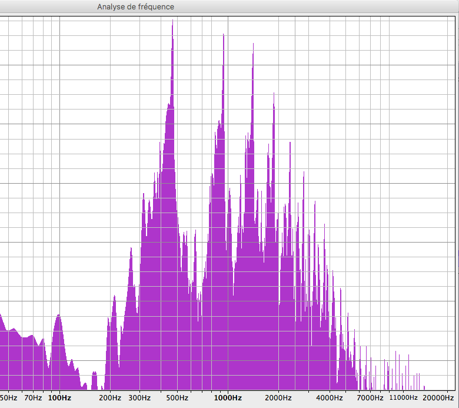459x408 pixels.
Task: Click the 50Hz axis label
Action: 8,398
